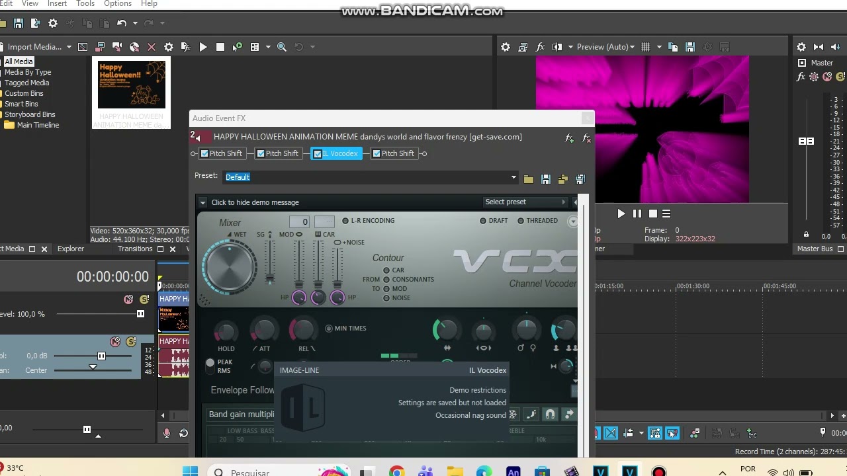Toggle auto preview in Project Media
The width and height of the screenshot is (847, 476).
(238, 47)
